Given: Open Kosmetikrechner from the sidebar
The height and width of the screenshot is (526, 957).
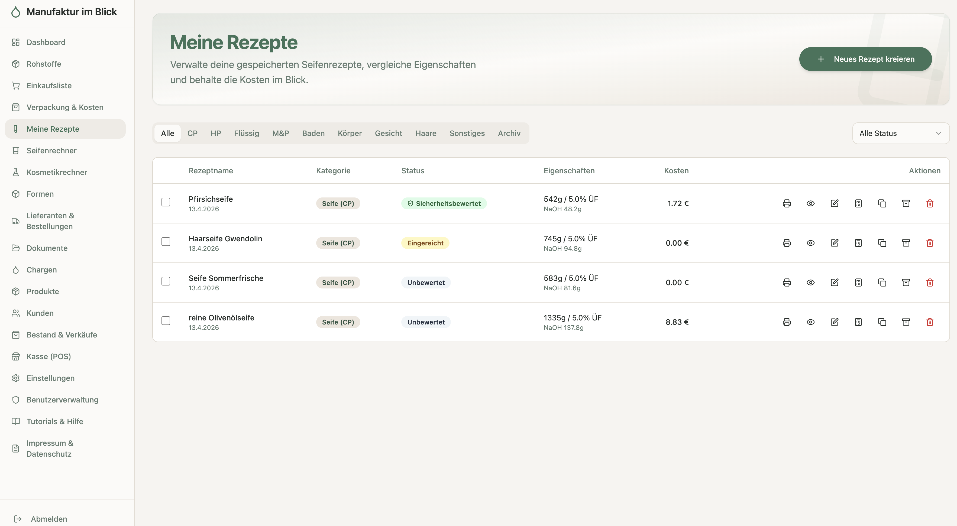Looking at the screenshot, I should pos(65,172).
